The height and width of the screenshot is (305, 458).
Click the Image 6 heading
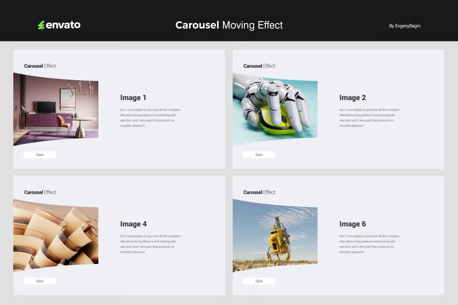pyautogui.click(x=353, y=224)
